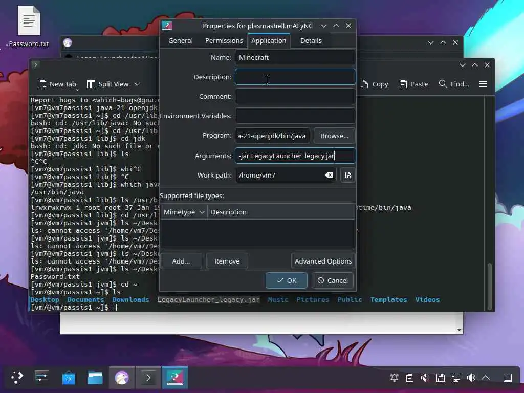Viewport: 524px width, 393px height.
Task: Show hidden system tray icons
Action: (x=486, y=378)
